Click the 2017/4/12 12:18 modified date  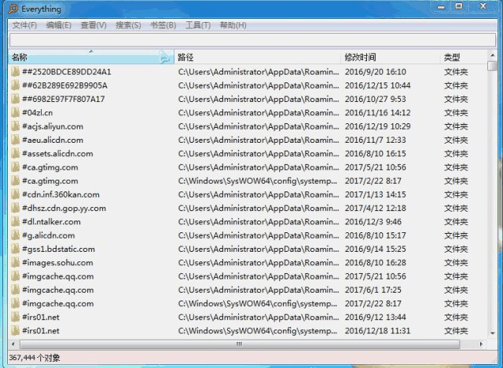(x=376, y=208)
